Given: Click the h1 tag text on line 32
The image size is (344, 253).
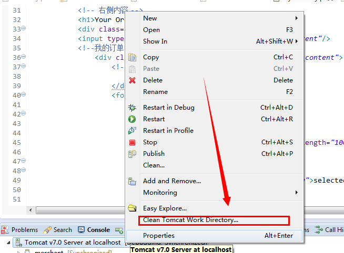Looking at the screenshot, I should click(86, 20).
